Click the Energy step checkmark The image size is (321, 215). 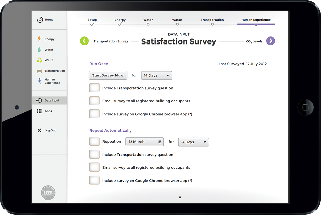coord(120,24)
